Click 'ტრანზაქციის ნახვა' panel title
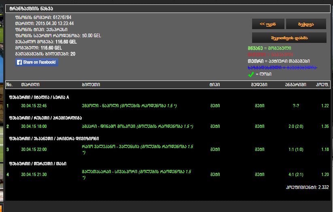The width and height of the screenshot is (333, 212). click(31, 9)
